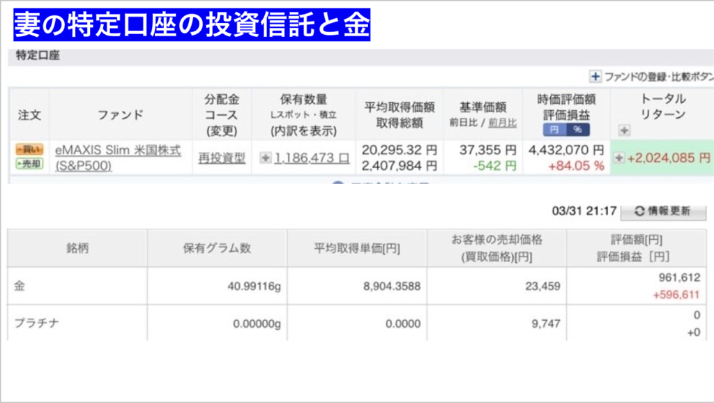
Task: Click the 特定口座 section header
Action: [x=38, y=56]
